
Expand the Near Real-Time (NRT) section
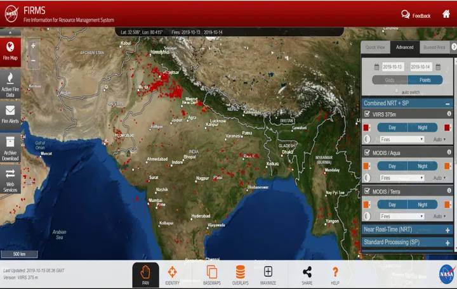[407, 229]
